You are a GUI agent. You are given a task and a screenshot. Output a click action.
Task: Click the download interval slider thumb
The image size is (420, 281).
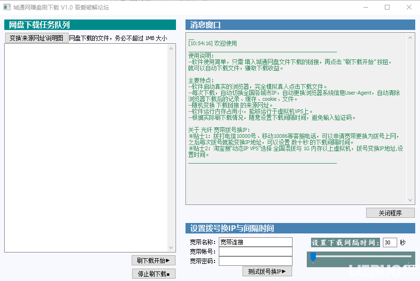[313, 257]
